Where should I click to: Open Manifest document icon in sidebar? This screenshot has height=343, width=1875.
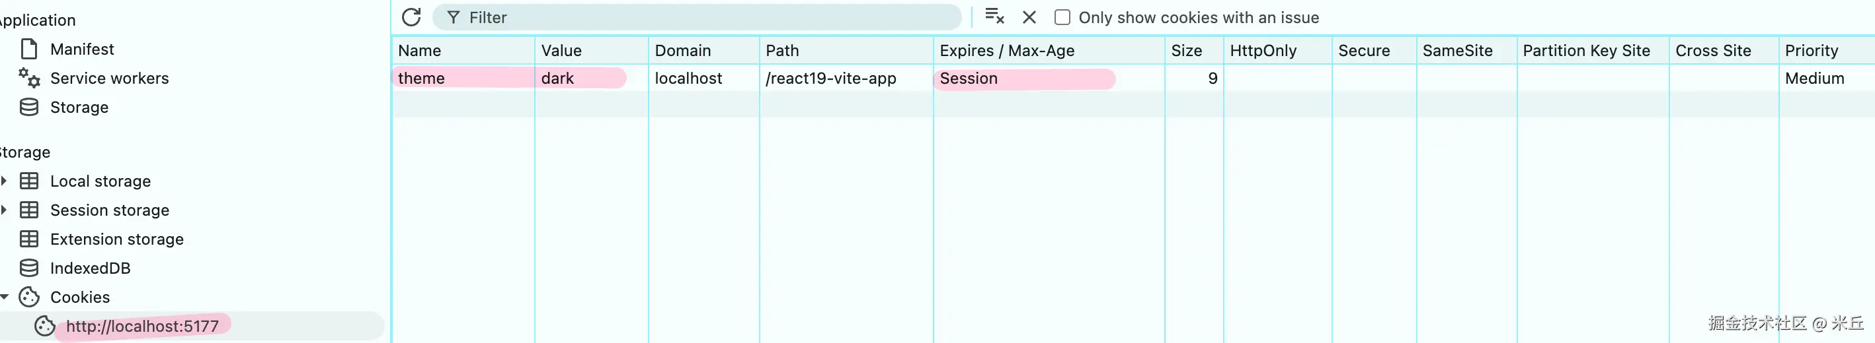coord(29,49)
